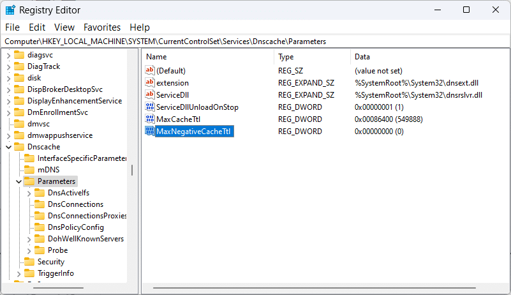Maximize the Registry Editor window
This screenshot has height=295, width=511.
click(x=466, y=10)
